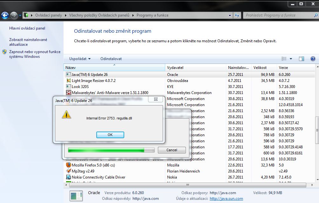This screenshot has height=203, width=319.
Task: Open the http://java.sun.com update info link
Action: tap(226, 199)
